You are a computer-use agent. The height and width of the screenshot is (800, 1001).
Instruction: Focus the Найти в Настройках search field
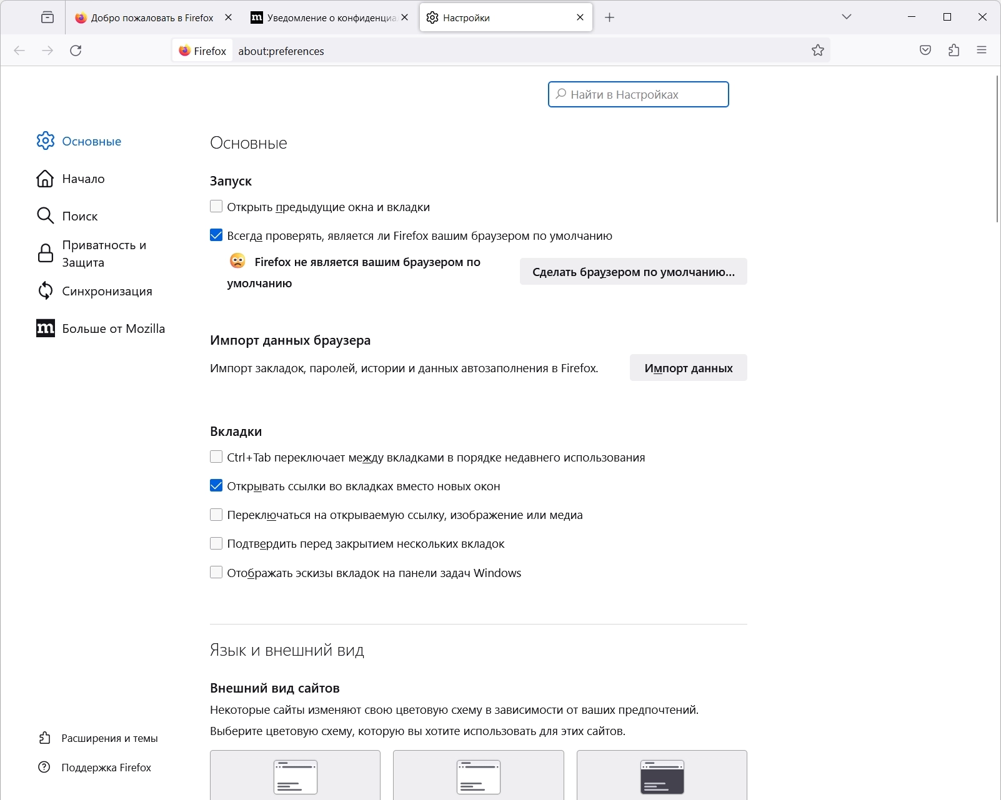[x=639, y=94]
